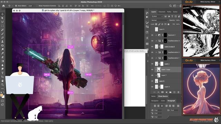Select the Eraser tool
Screen dimensions: 221x124
click(2, 57)
